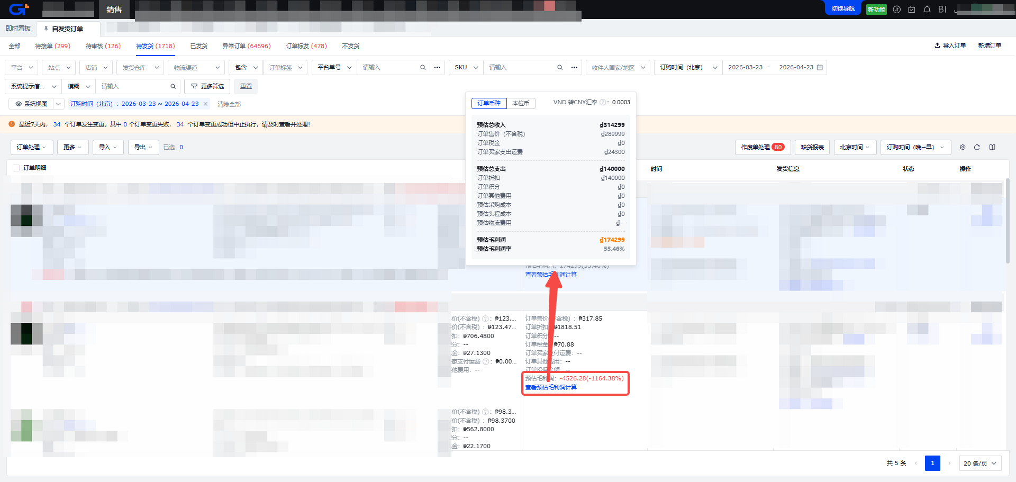Expand the arrow next to 系统视图

pyautogui.click(x=59, y=104)
